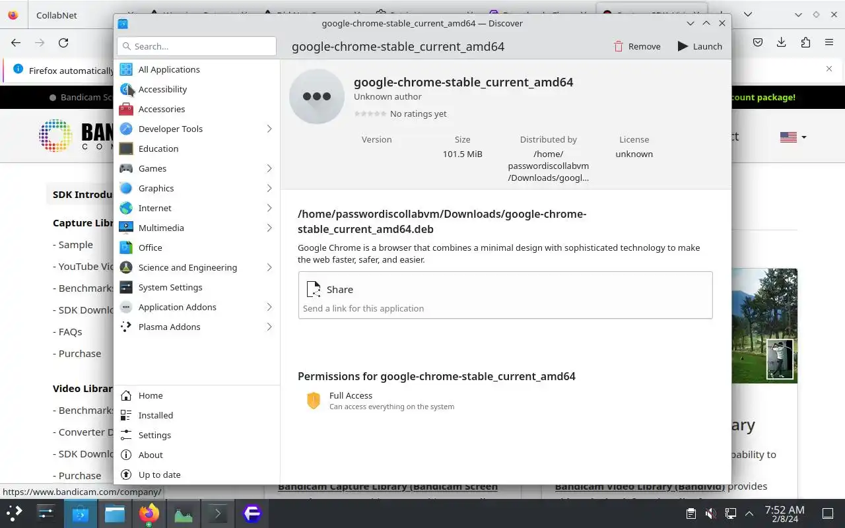Focus the Discover search field
This screenshot has height=528, width=845.
click(197, 46)
